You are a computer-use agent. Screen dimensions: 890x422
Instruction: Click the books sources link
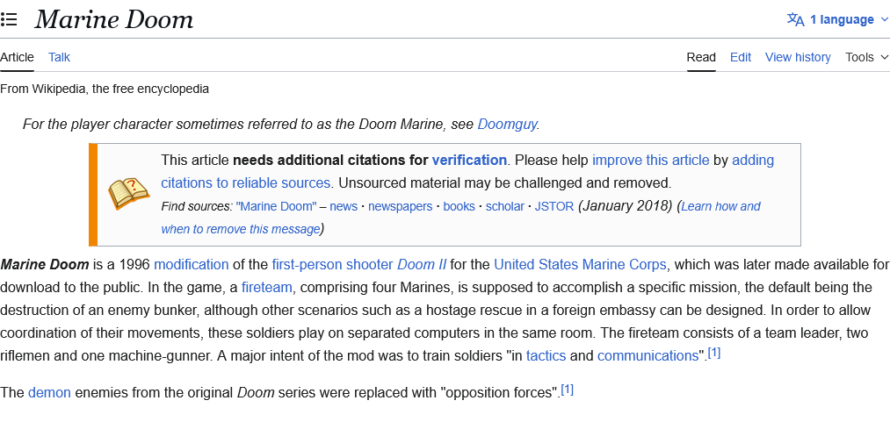click(459, 207)
